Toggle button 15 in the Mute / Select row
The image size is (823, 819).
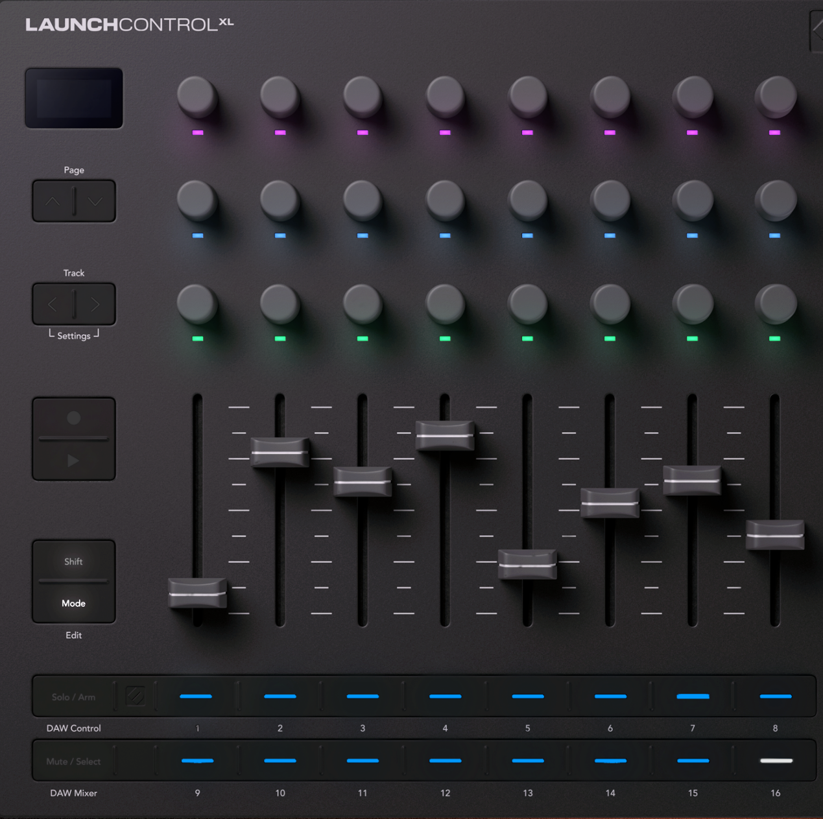[693, 761]
